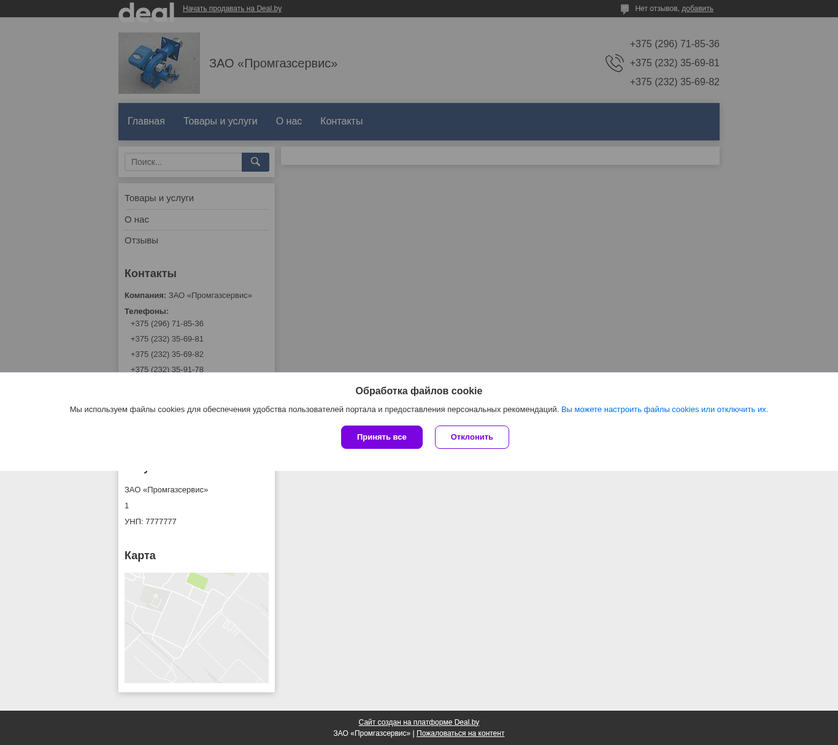The height and width of the screenshot is (745, 838).
Task: Select Отзывы in sidebar menu
Action: click(141, 240)
